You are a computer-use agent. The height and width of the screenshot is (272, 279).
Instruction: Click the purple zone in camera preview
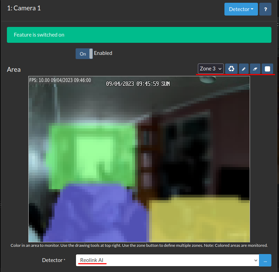96,213
